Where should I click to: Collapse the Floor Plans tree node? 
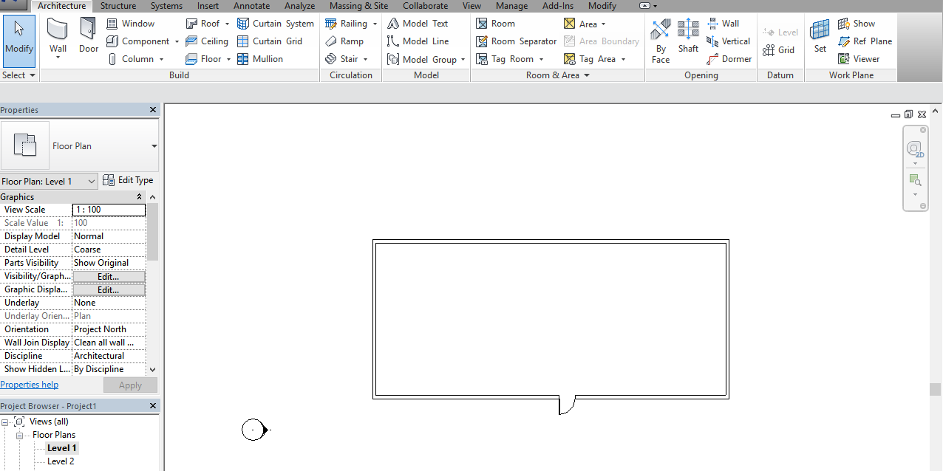[x=20, y=435]
